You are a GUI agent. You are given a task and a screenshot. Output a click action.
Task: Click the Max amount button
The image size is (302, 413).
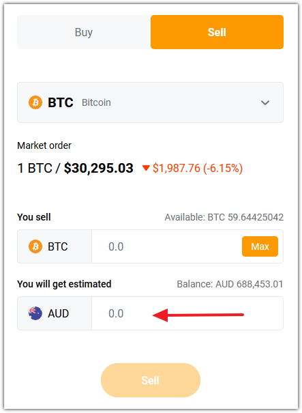260,246
